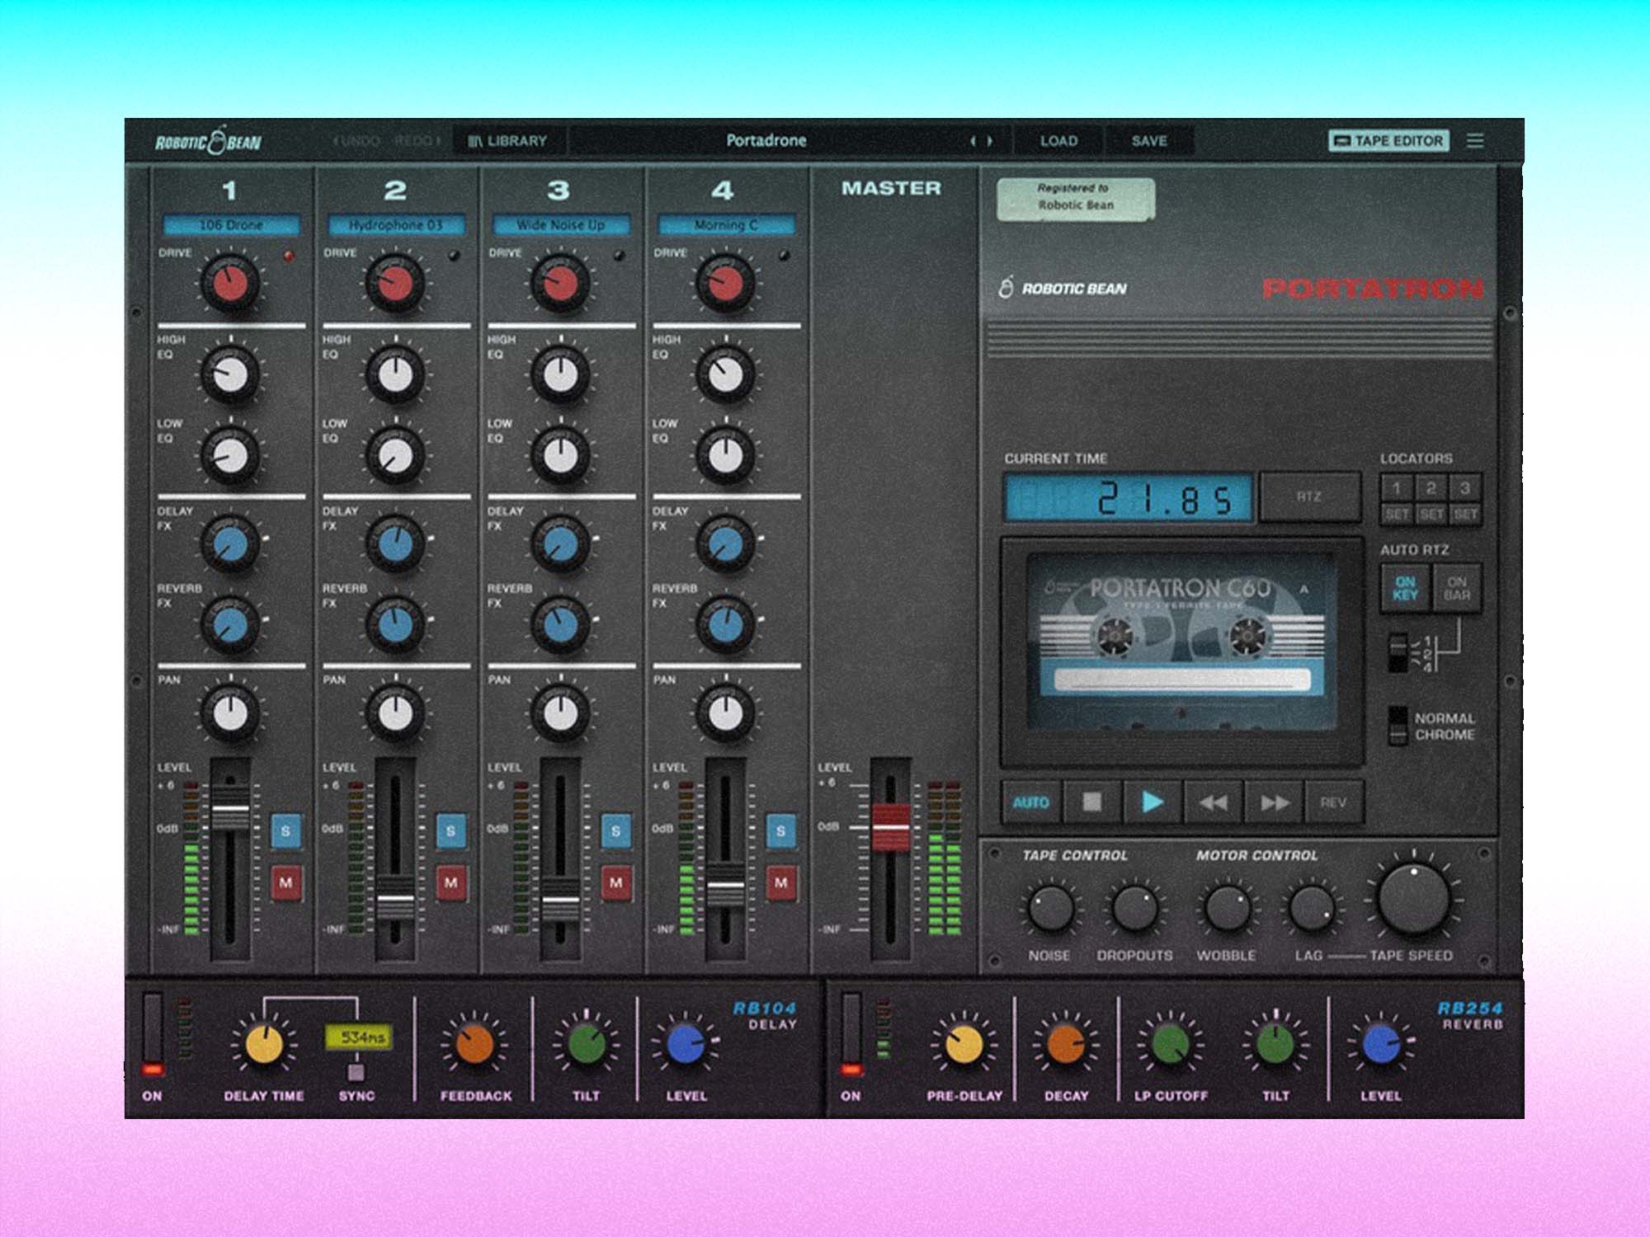Click the Save preset button
The width and height of the screenshot is (1650, 1237).
(x=1149, y=141)
